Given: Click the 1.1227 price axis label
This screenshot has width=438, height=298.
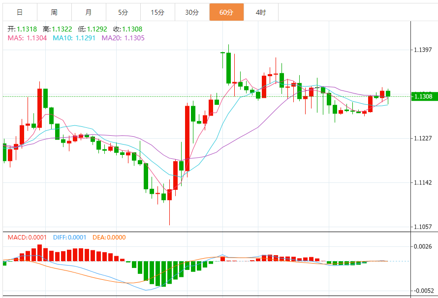Looking at the screenshot, I should [x=423, y=138].
